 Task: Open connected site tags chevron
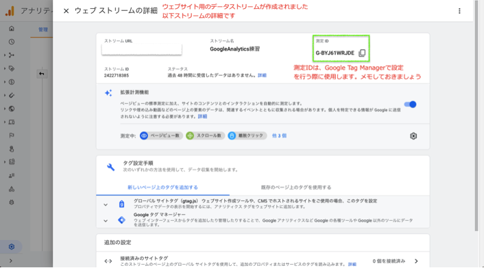tap(416, 261)
